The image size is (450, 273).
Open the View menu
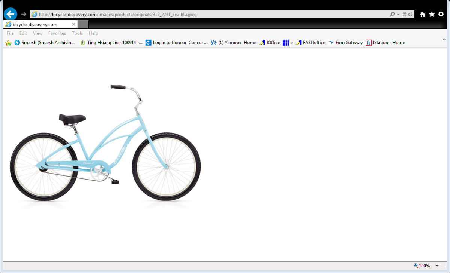37,33
